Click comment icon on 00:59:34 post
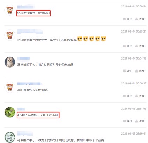The image size is (148, 143). (127, 19)
